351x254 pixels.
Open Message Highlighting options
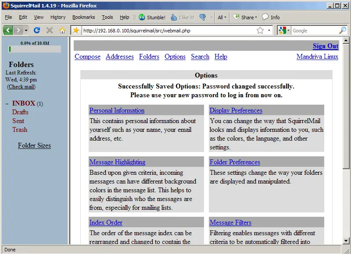(117, 162)
